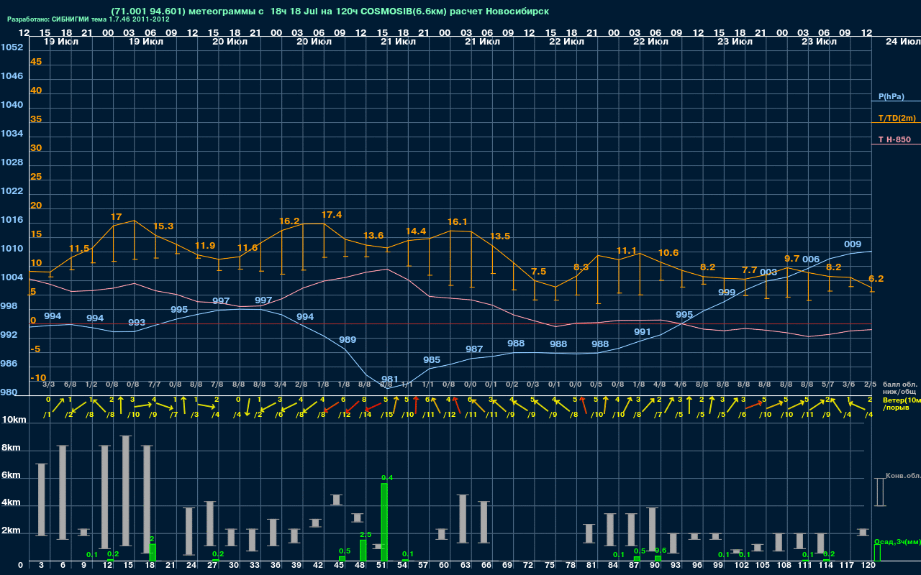Click the COSMOSIB meteogram title text
Screen dimensions: 921x575
point(330,11)
